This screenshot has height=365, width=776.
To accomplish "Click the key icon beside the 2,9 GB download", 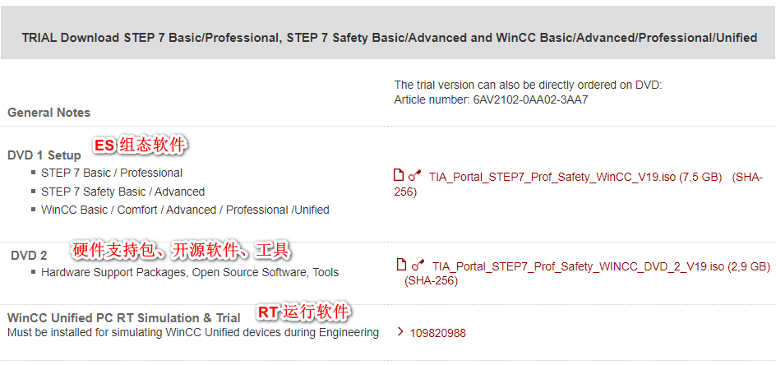I will 418,266.
